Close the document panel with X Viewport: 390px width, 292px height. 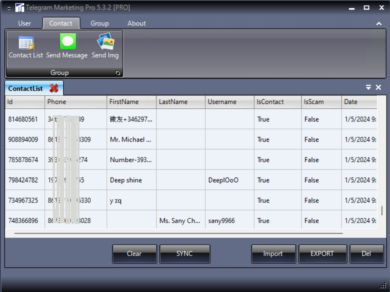point(378,88)
